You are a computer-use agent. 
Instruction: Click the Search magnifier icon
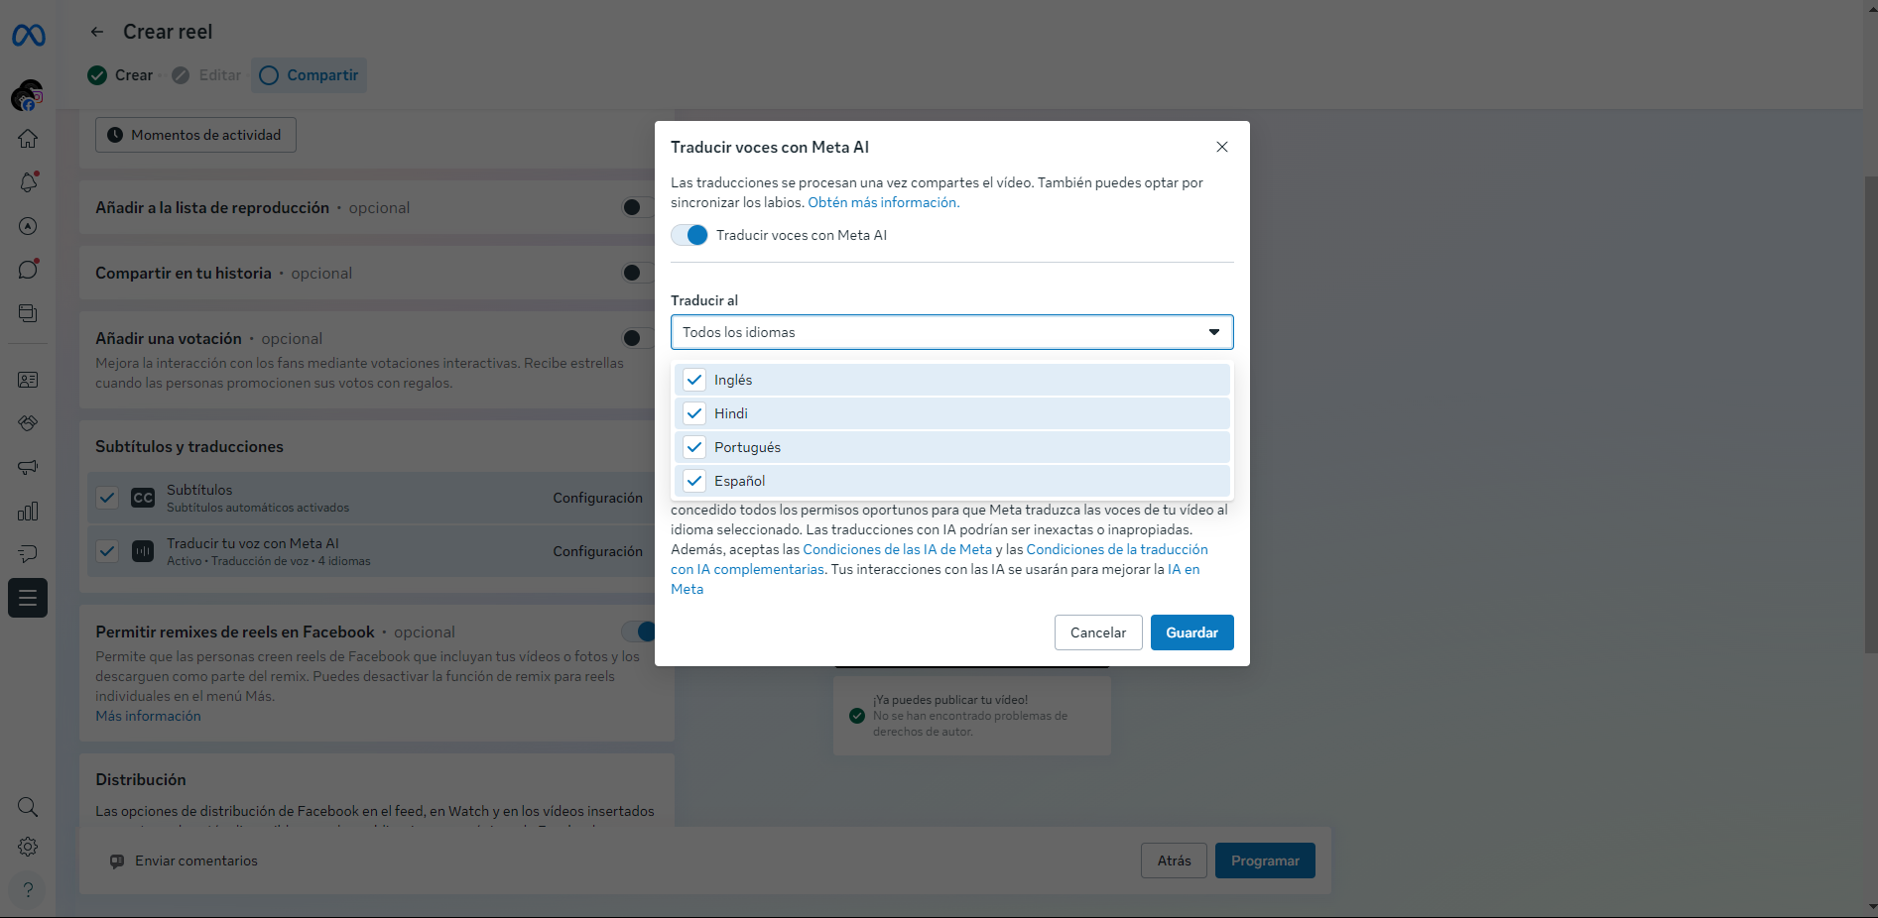(x=28, y=807)
